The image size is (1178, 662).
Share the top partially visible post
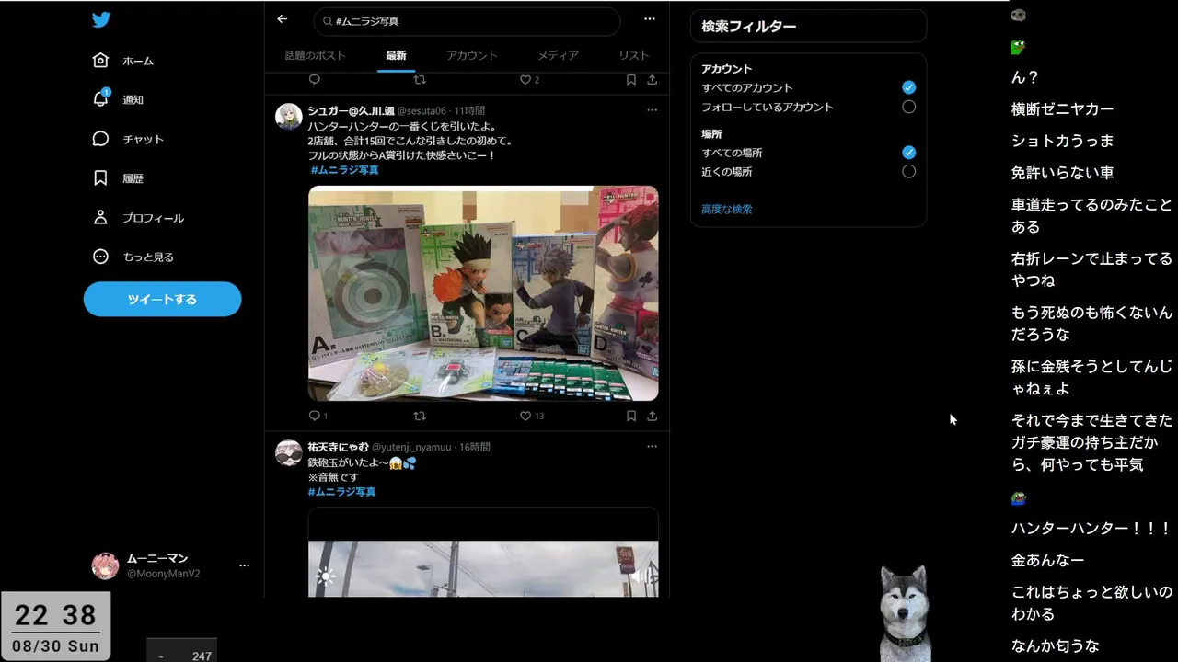click(x=652, y=80)
